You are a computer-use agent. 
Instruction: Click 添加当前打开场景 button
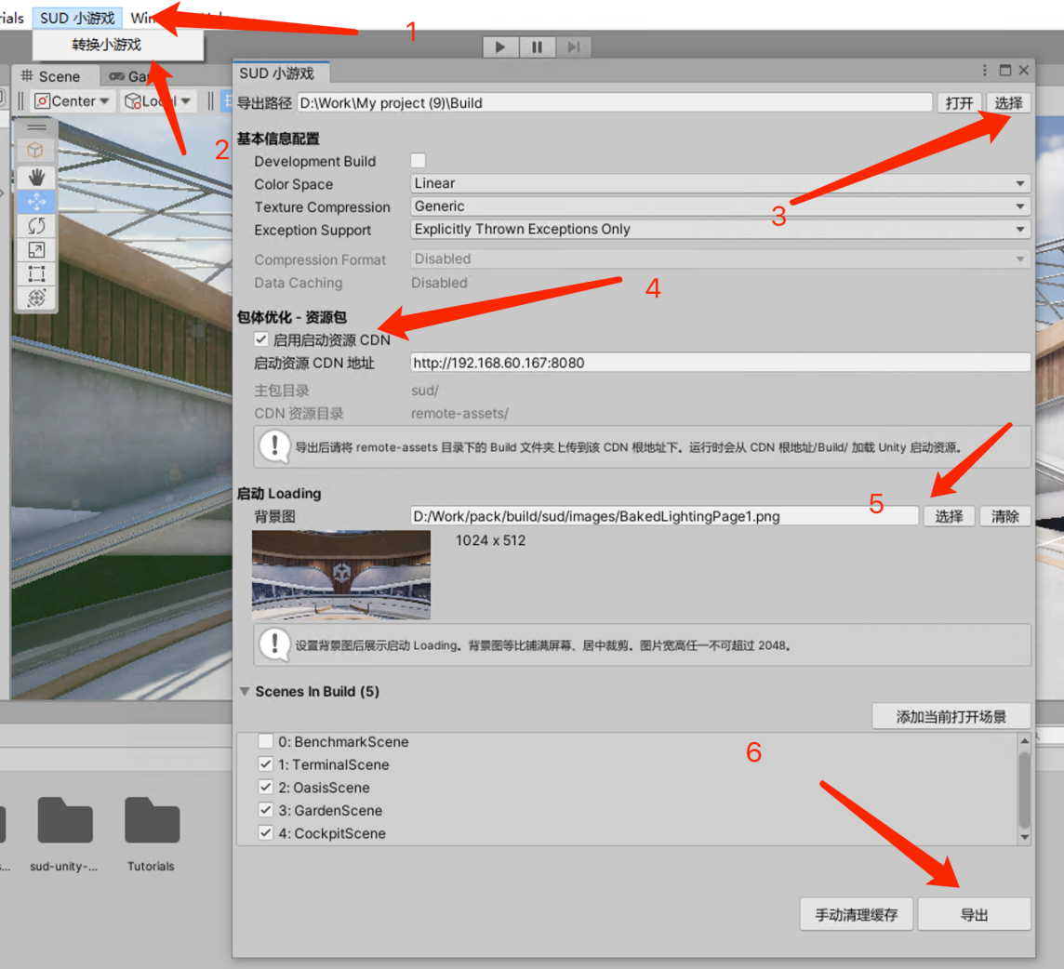click(951, 717)
